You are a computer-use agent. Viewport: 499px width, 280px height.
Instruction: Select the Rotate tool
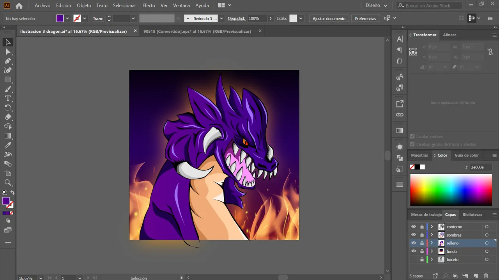click(x=8, y=108)
